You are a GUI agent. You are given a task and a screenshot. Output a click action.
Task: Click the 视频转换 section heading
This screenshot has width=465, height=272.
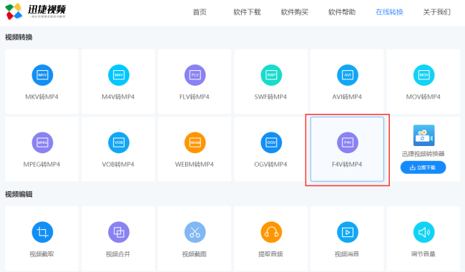(19, 37)
